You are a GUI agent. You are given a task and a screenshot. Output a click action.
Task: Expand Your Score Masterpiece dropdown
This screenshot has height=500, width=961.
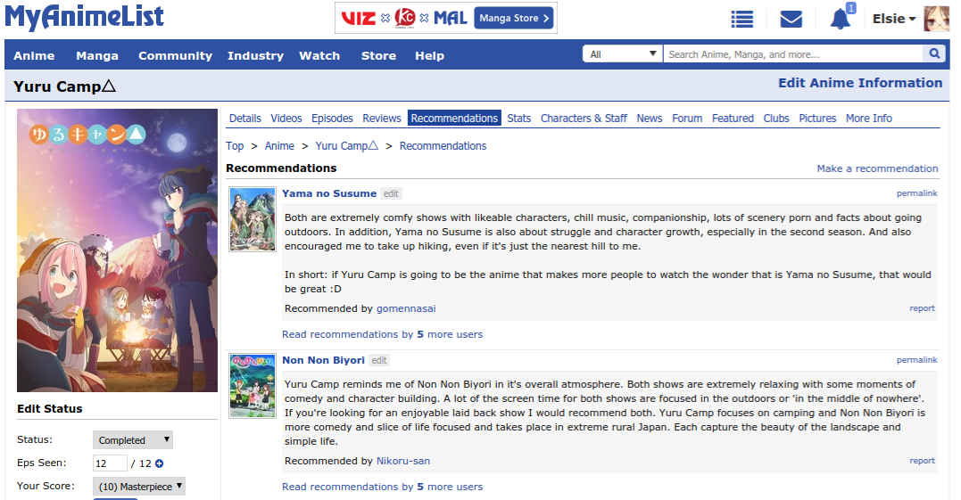coord(139,487)
